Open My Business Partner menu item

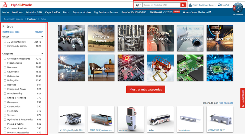(x=106, y=12)
